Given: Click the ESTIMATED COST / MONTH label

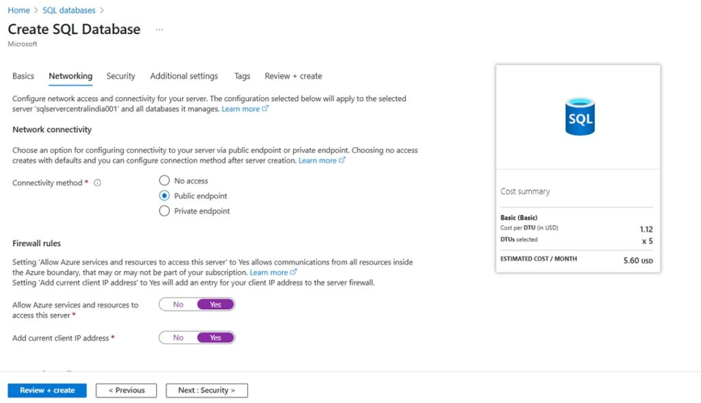Looking at the screenshot, I should [x=538, y=259].
